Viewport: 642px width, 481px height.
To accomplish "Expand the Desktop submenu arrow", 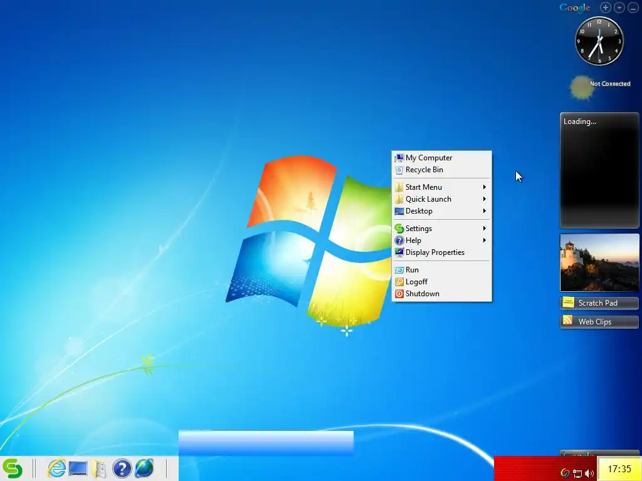I will point(485,211).
